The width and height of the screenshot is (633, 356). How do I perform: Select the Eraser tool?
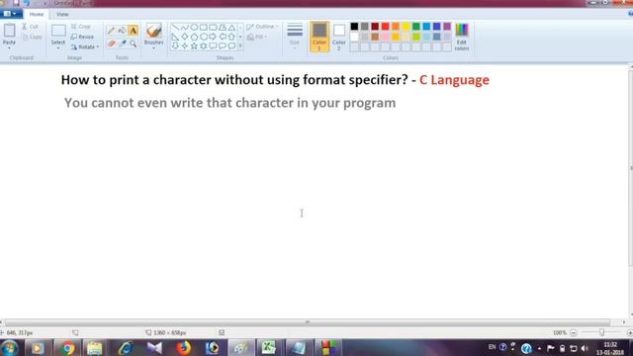pos(111,44)
